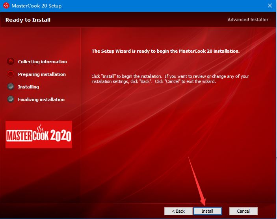277x219 pixels.
Task: Click 'Installing' step text
Action: [x=28, y=87]
